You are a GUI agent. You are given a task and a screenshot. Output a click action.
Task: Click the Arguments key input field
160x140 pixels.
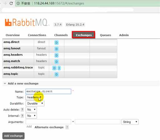48,122
